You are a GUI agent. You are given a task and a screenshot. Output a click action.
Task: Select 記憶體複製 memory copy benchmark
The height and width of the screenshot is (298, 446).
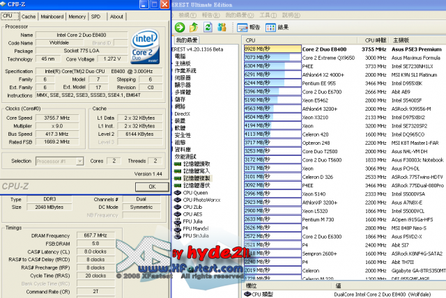197,178
